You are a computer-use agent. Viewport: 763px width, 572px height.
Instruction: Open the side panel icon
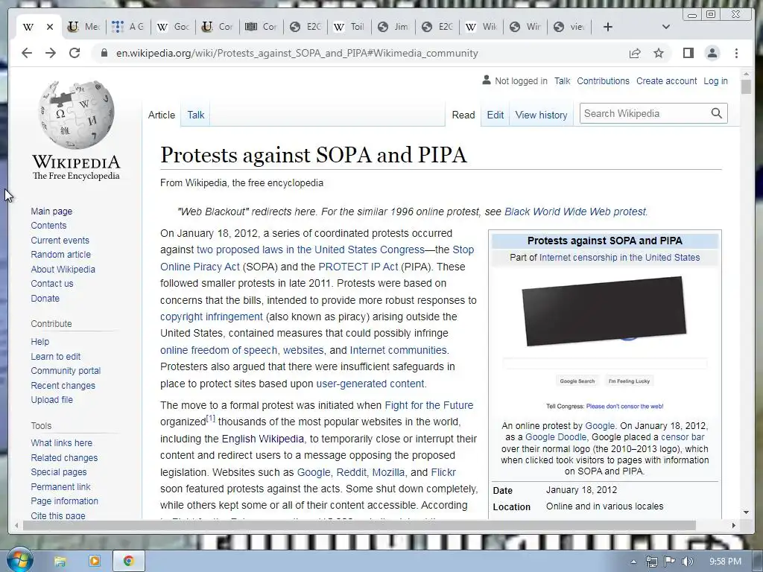click(x=688, y=53)
